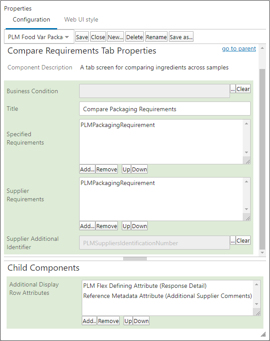Select PLMPackagingRequirement in Supplier Requirements list
Viewport: 270px width, 341px height.
pos(118,183)
